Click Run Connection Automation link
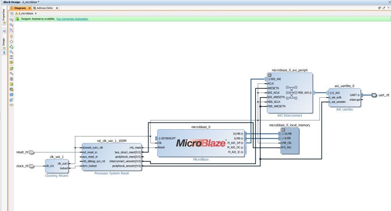 72,19
